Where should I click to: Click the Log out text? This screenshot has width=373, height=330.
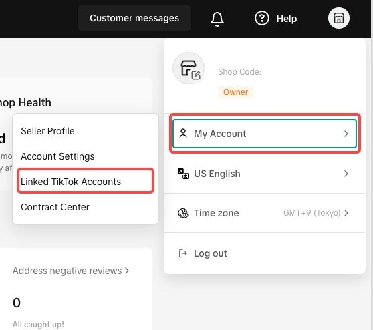(x=211, y=253)
